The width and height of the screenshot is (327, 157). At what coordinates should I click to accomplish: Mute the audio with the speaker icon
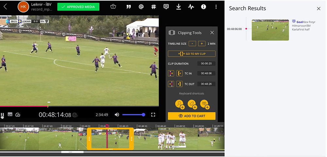(x=117, y=115)
